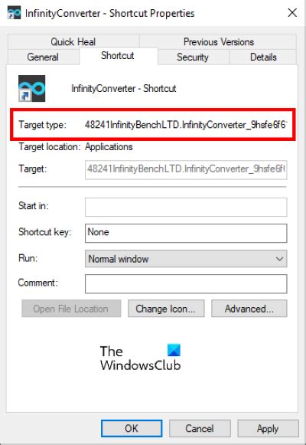Click the Apply button
This screenshot has width=306, height=445.
coord(268,428)
